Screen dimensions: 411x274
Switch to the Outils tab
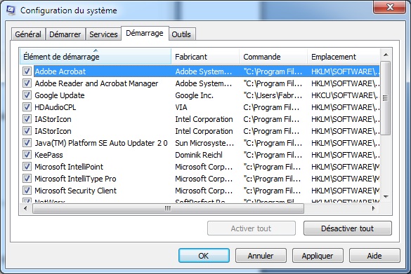pyautogui.click(x=181, y=34)
